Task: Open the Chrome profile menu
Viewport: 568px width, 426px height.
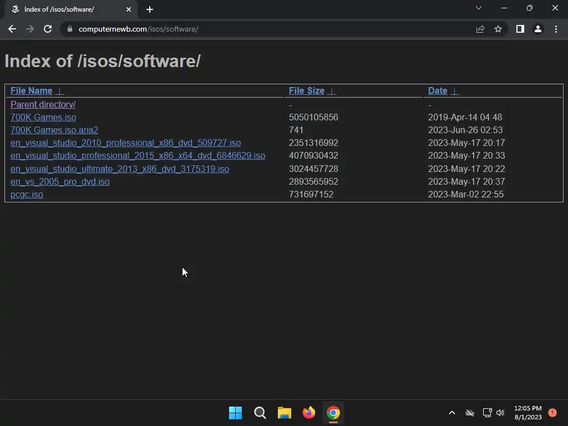Action: 538,29
